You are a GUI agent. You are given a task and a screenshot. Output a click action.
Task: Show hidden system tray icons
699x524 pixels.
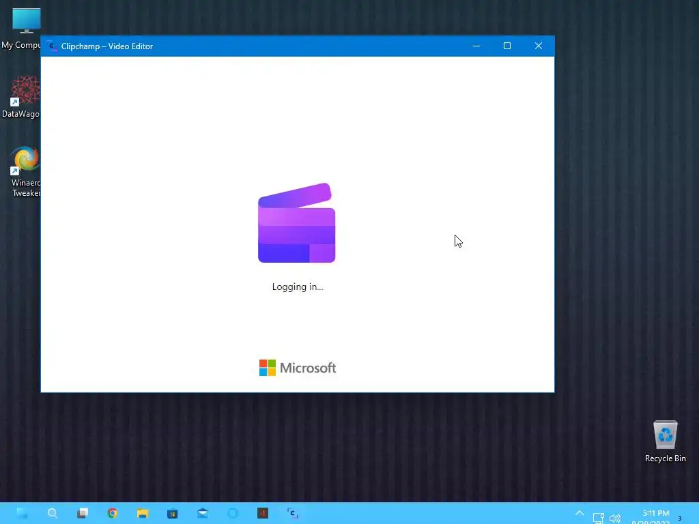(x=579, y=513)
